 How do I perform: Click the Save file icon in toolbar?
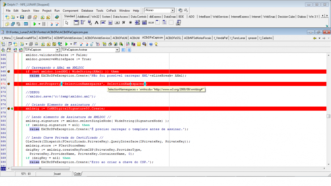tap(22, 17)
